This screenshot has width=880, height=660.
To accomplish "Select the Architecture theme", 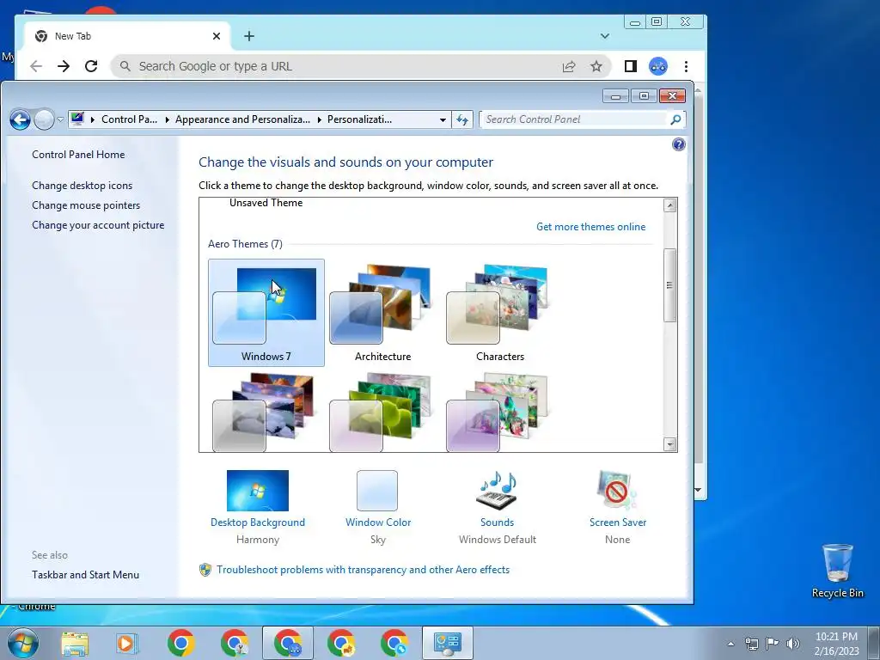I will (382, 313).
